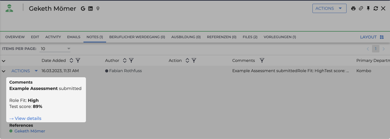Toggle sort order on the Author column
Screen dimensions: 390x139
pyautogui.click(x=125, y=61)
